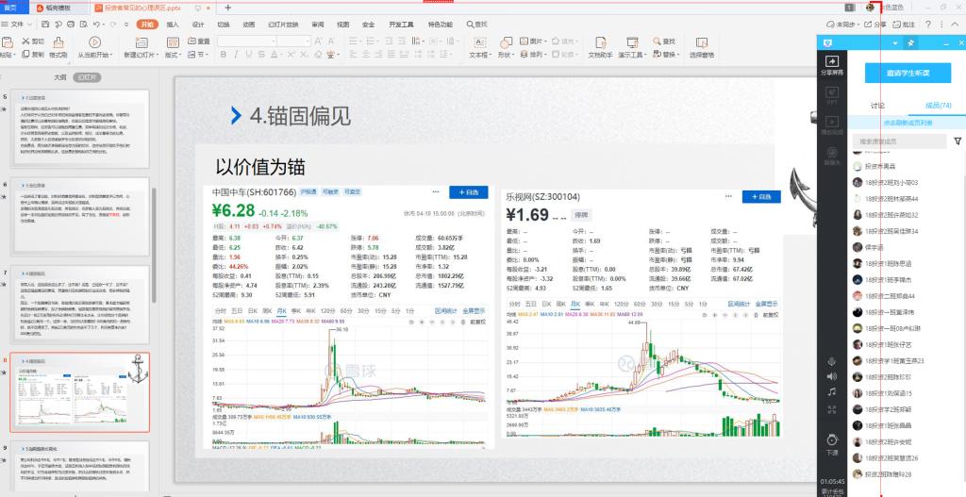The image size is (966, 497).
Task: Click the plus button to add new tab
Action: pos(228,8)
